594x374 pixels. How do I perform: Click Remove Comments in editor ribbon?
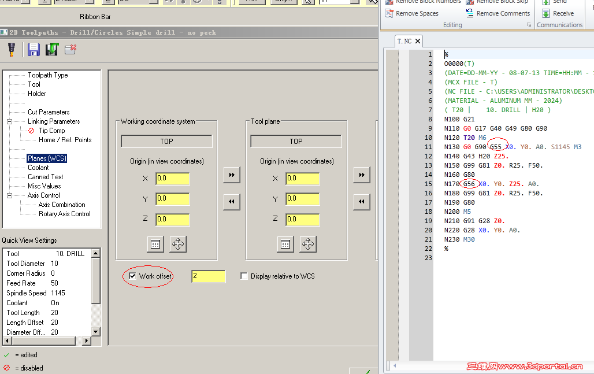click(x=498, y=13)
